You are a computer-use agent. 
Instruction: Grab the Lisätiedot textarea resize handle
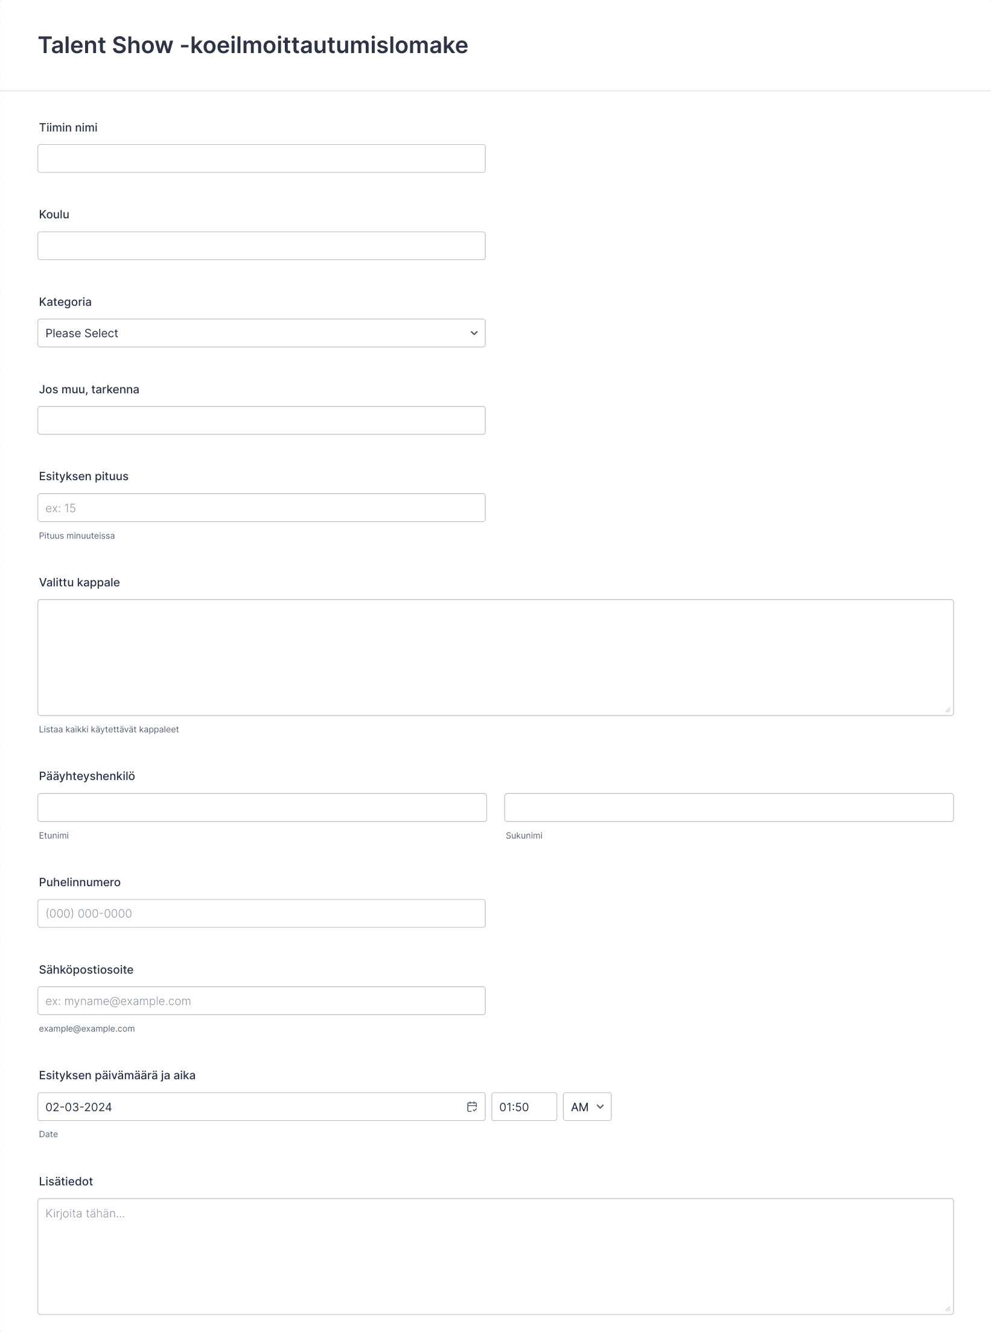coord(948,1309)
